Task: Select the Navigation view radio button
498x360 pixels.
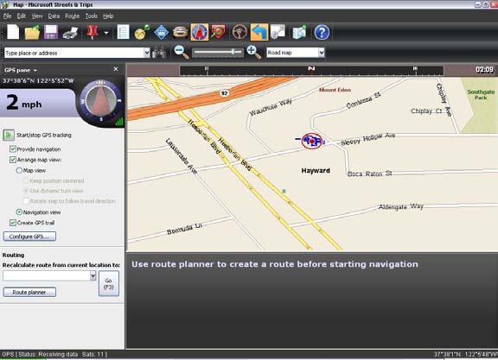Action: click(19, 212)
